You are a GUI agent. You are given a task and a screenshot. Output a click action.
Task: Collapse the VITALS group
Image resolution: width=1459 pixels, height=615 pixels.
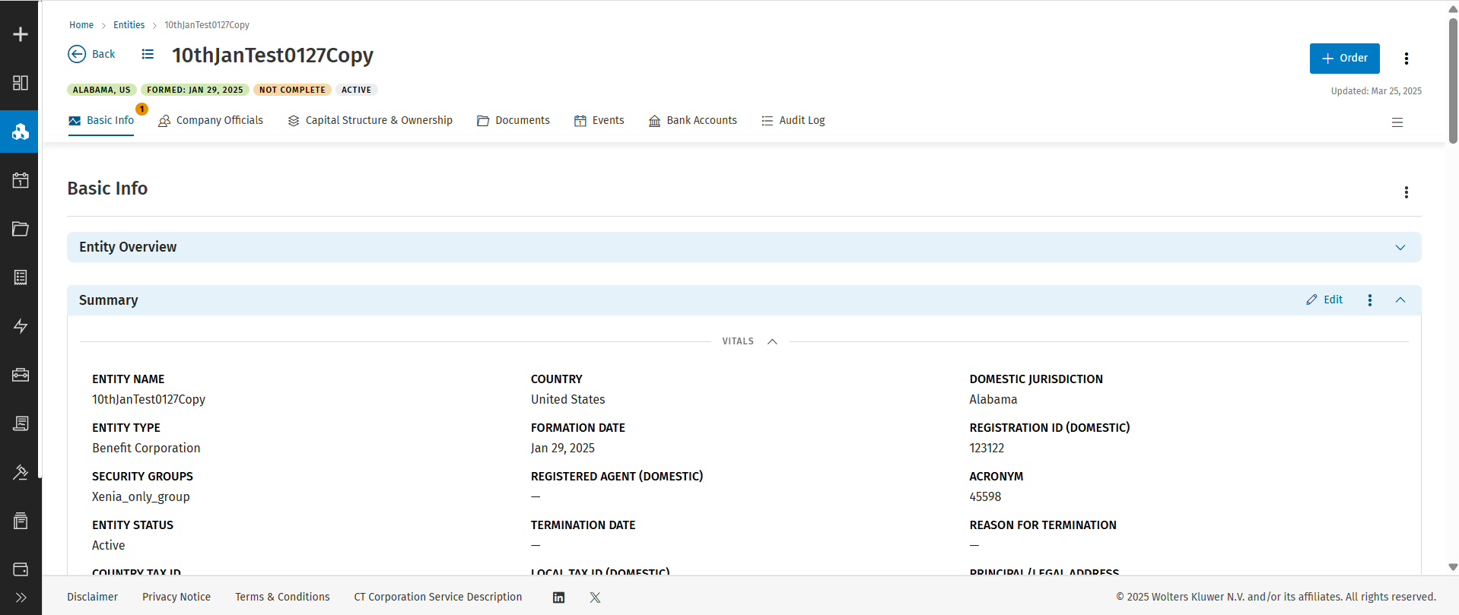click(x=772, y=341)
